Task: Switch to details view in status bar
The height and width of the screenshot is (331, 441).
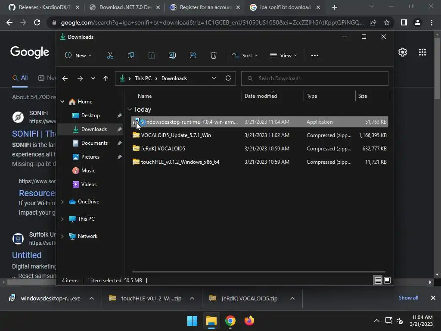Action: 378,280
